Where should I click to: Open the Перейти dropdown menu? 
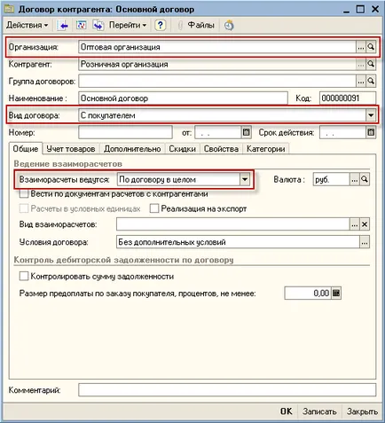[128, 25]
